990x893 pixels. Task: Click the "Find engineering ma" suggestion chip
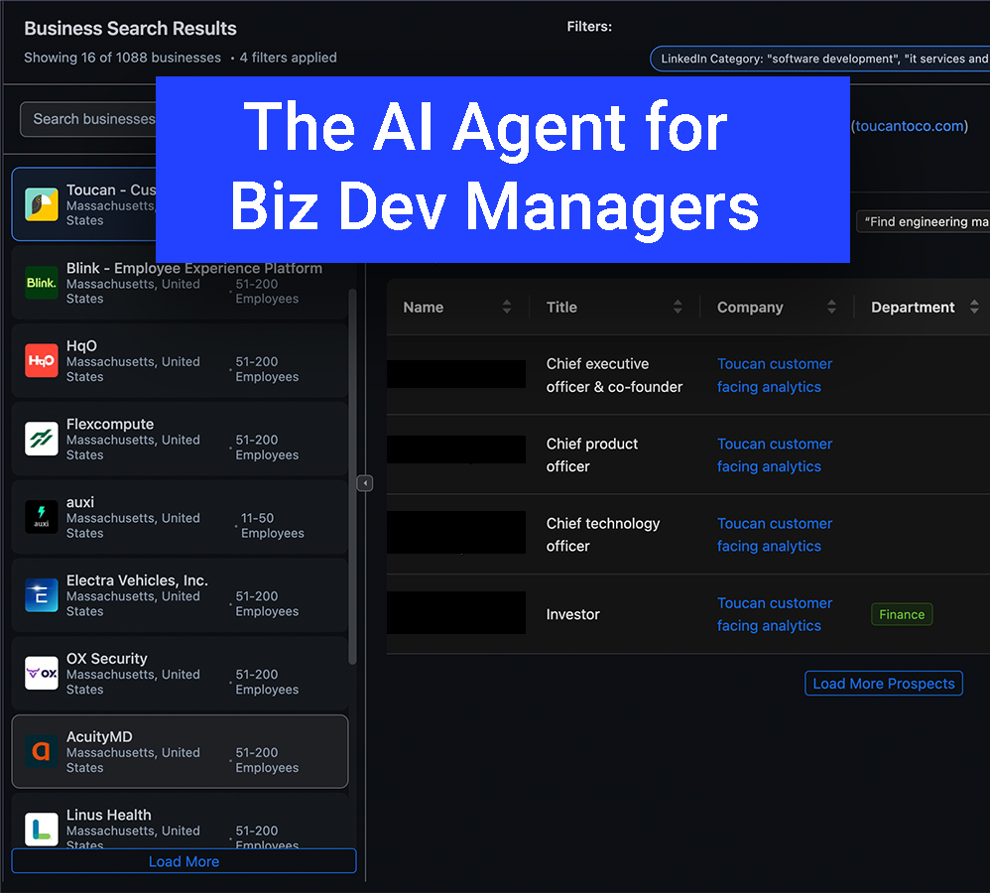pyautogui.click(x=924, y=221)
